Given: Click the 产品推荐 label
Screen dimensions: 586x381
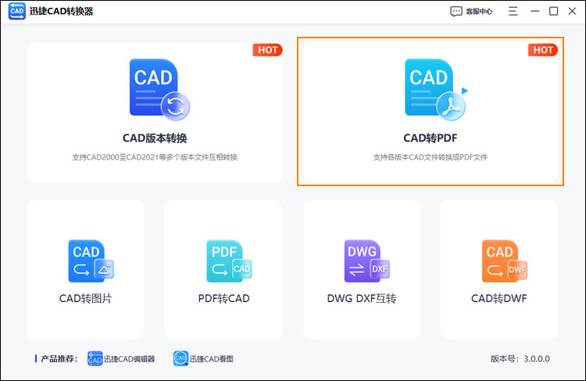Looking at the screenshot, I should point(59,358).
